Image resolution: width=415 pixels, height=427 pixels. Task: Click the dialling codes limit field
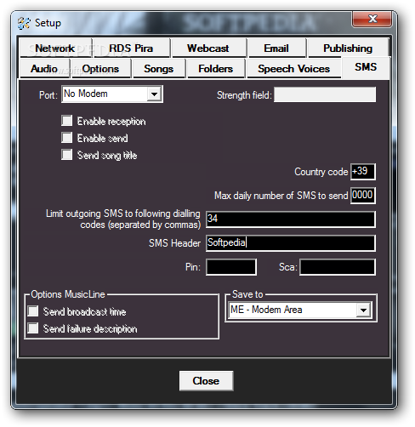[x=291, y=219]
